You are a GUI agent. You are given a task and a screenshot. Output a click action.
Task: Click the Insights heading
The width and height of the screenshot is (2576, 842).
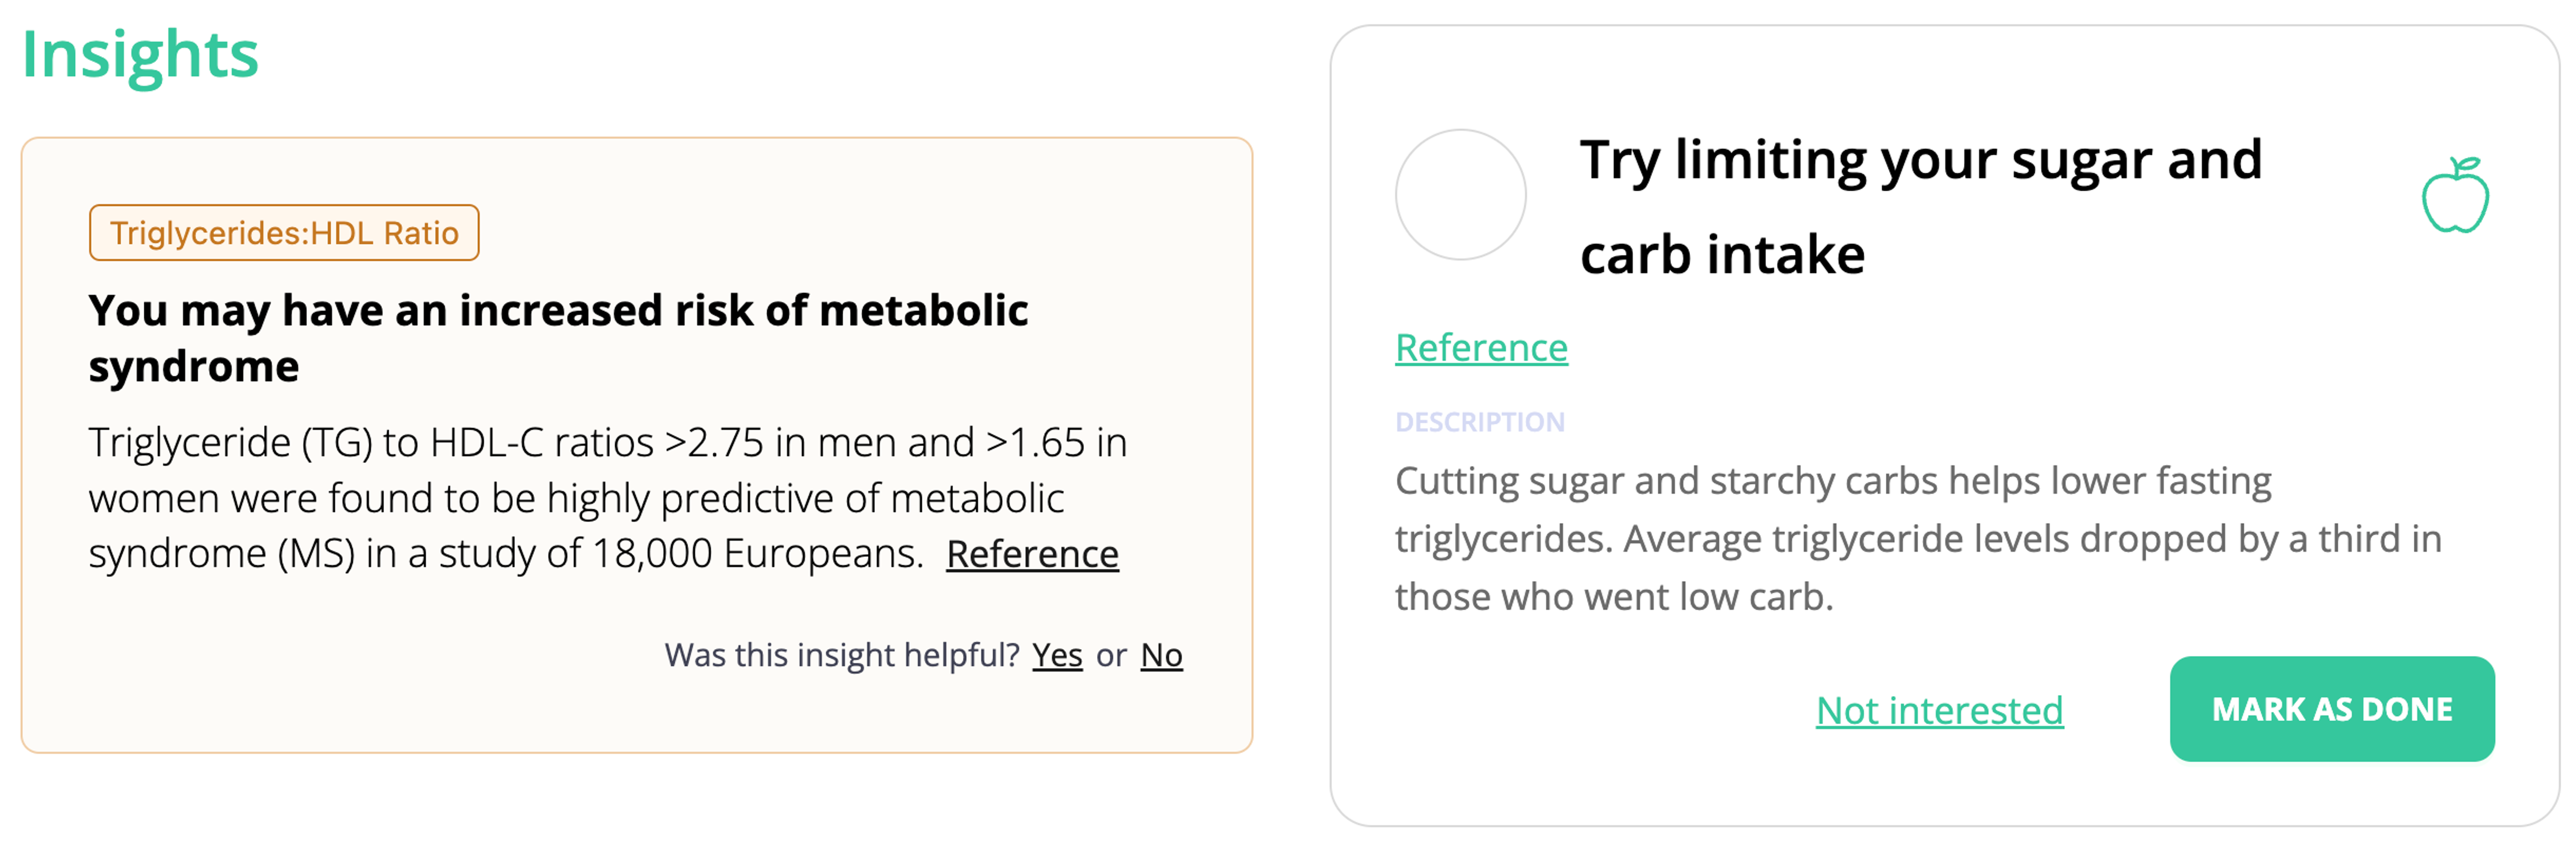[140, 55]
